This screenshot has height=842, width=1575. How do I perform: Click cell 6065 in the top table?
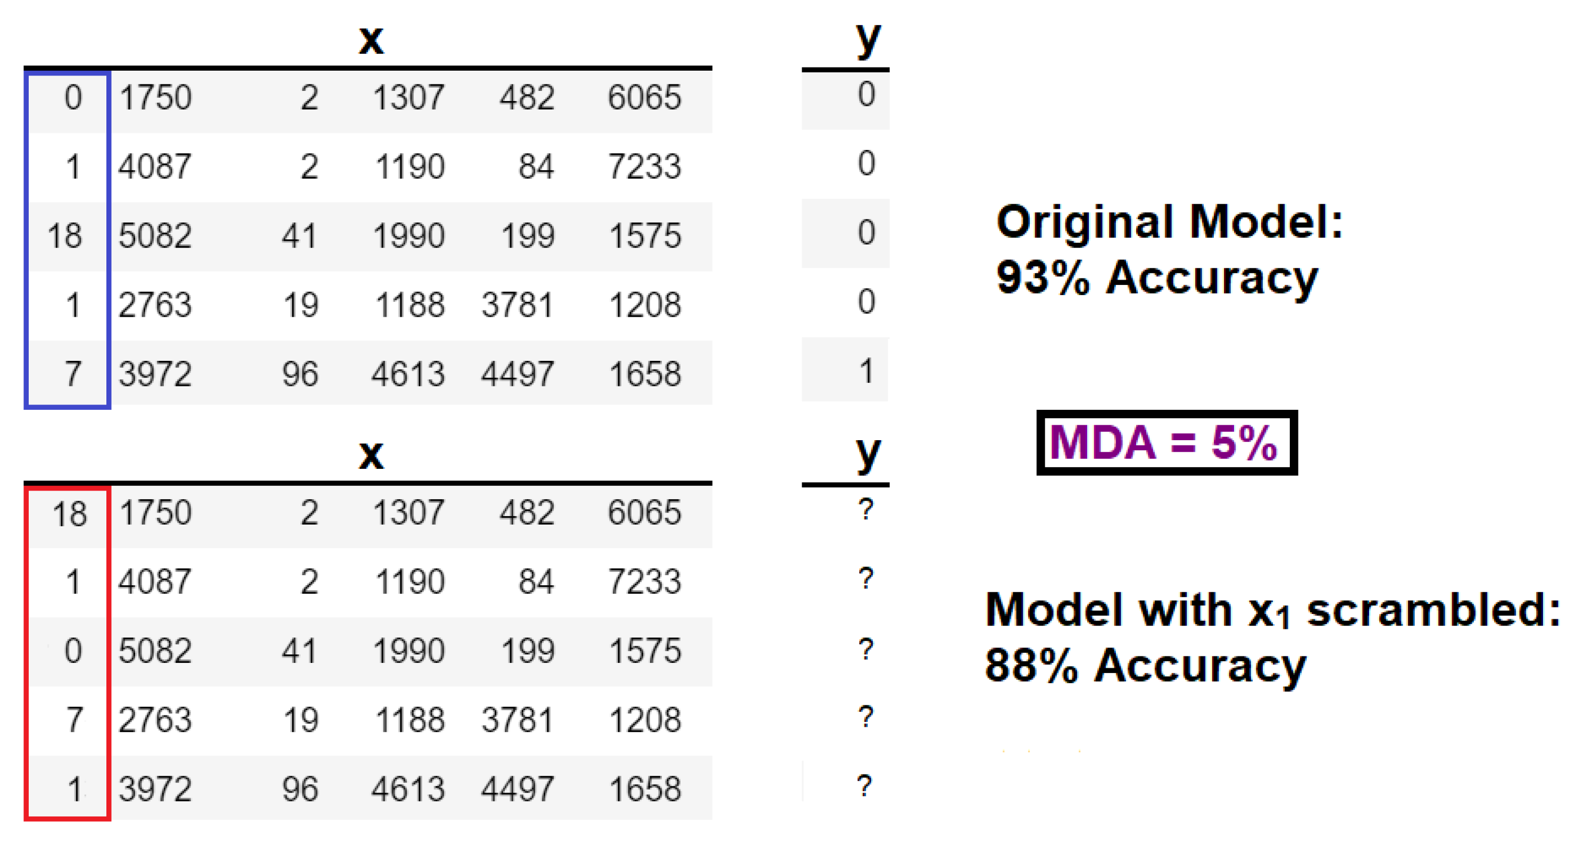click(x=645, y=98)
